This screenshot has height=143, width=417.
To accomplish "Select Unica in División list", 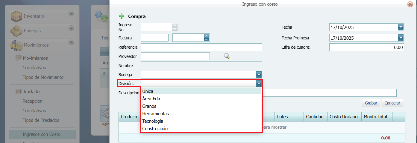I will tap(201, 91).
